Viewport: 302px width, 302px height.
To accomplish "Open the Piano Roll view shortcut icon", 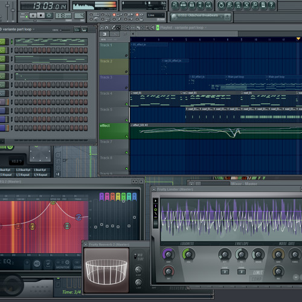I will click(191, 5).
